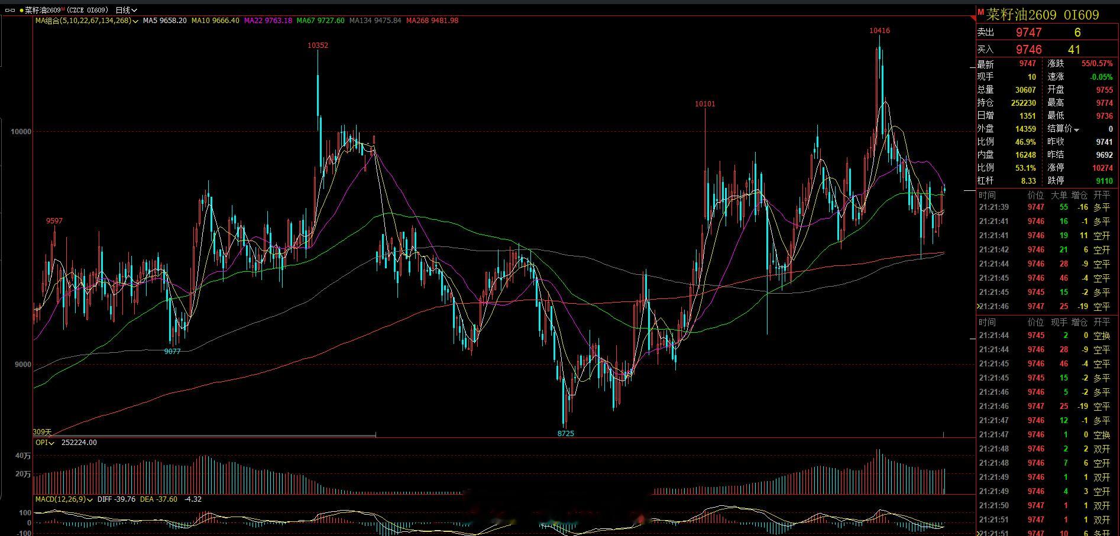Screen dimensions: 1120x536
Task: Click the red M icon in quote panel
Action: coord(980,12)
